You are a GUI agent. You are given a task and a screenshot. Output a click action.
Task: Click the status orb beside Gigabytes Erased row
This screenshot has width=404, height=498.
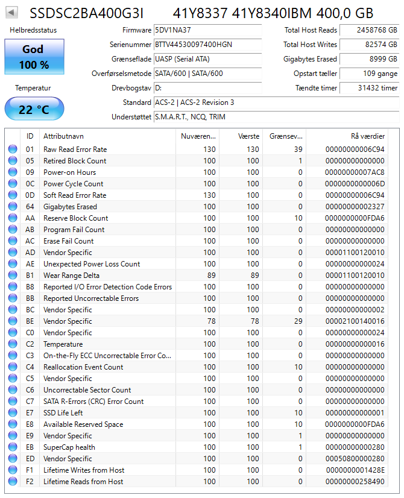coord(13,206)
